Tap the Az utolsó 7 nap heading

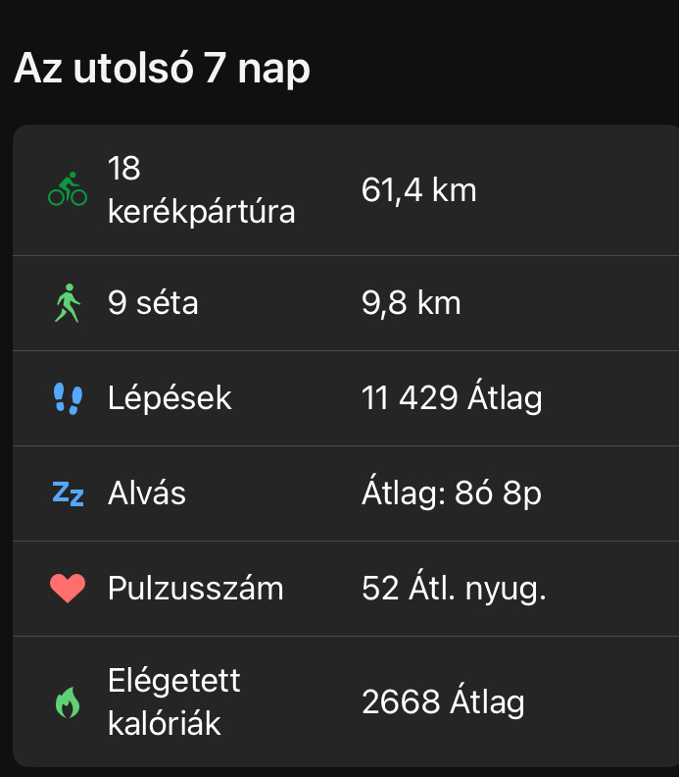[162, 69]
